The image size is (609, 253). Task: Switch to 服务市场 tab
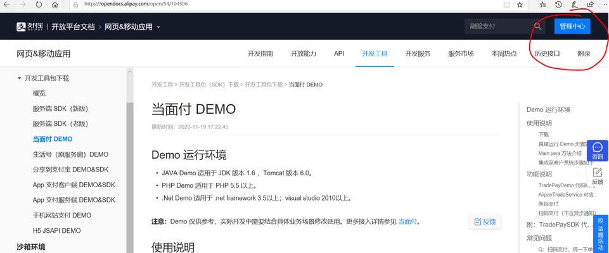point(461,54)
